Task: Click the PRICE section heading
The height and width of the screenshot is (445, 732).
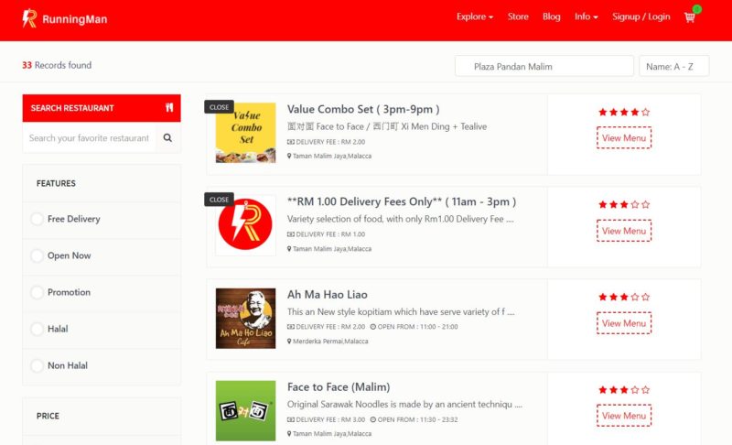Action: (x=48, y=416)
